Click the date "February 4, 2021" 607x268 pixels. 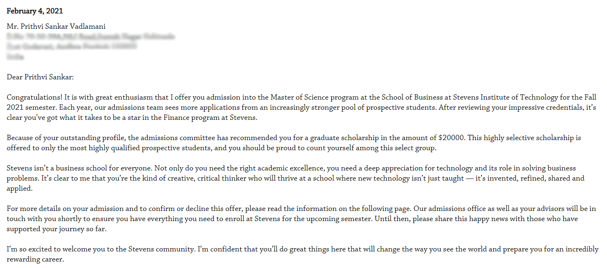pyautogui.click(x=35, y=11)
